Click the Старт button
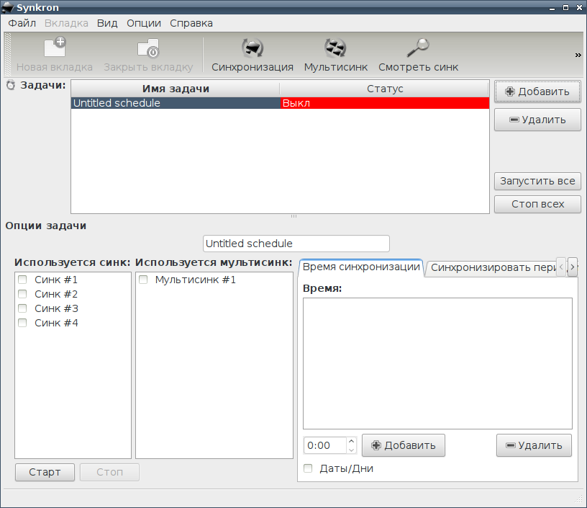The width and height of the screenshot is (587, 508). [45, 472]
